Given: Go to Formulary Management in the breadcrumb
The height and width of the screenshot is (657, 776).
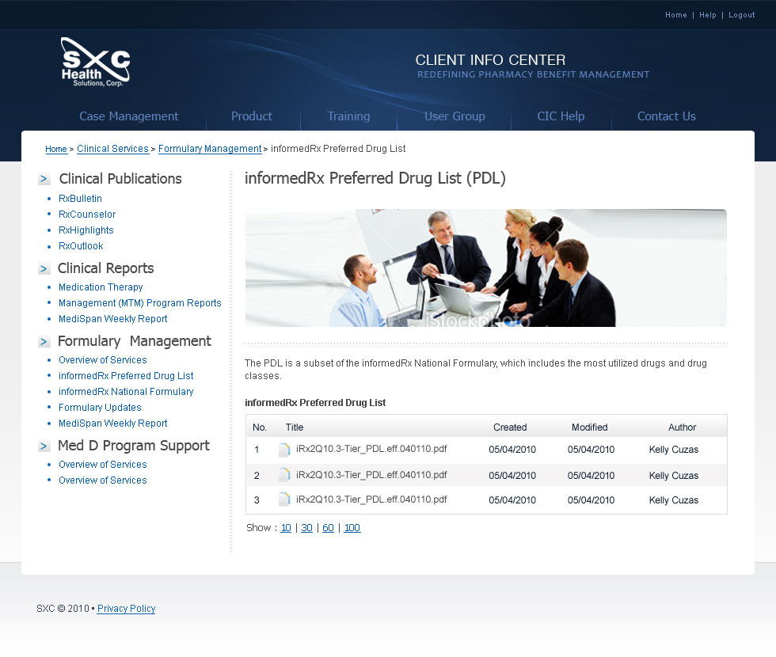Looking at the screenshot, I should (x=210, y=149).
